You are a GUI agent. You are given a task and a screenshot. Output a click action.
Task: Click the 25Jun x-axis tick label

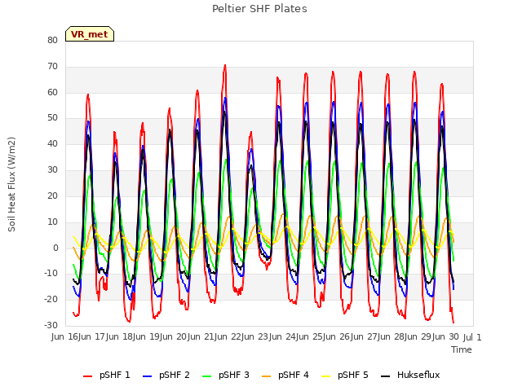pyautogui.click(x=324, y=337)
